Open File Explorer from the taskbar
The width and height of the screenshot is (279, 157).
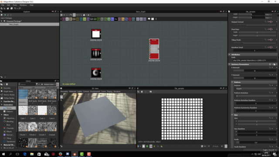pos(32,154)
